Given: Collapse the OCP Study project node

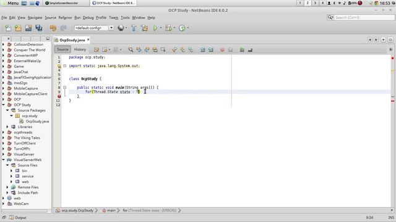Looking at the screenshot, I should 3,105.
